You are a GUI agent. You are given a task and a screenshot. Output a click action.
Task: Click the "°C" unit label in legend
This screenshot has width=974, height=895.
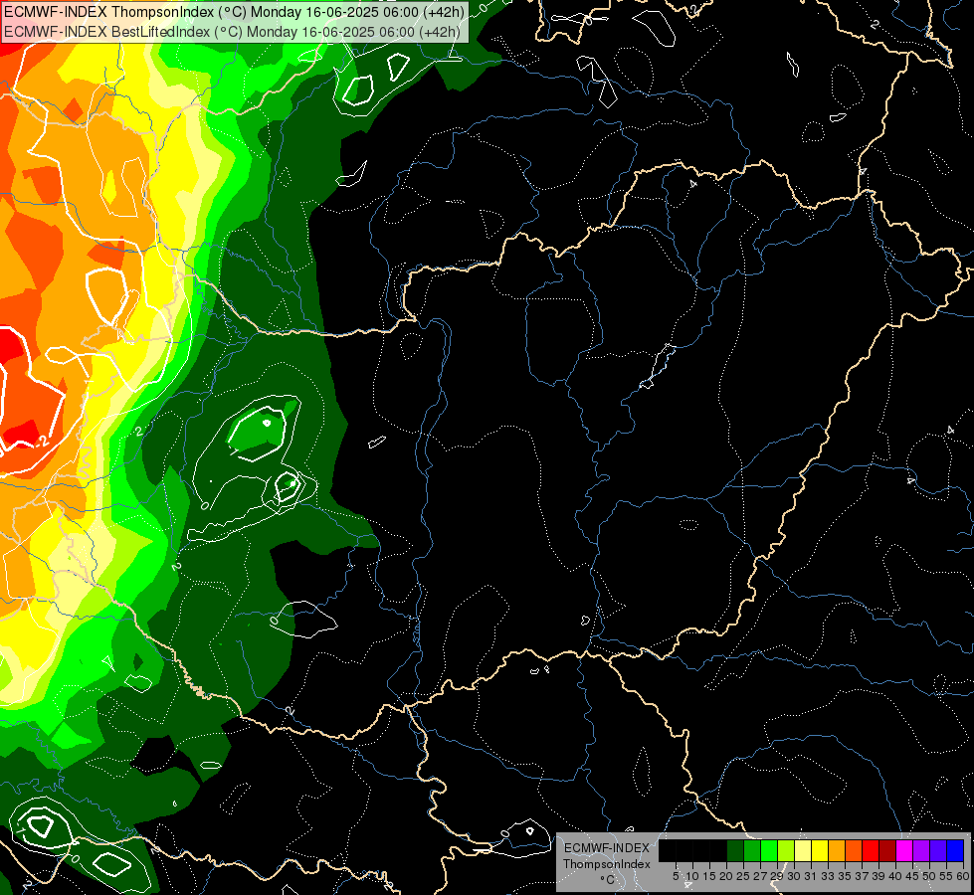click(x=608, y=880)
